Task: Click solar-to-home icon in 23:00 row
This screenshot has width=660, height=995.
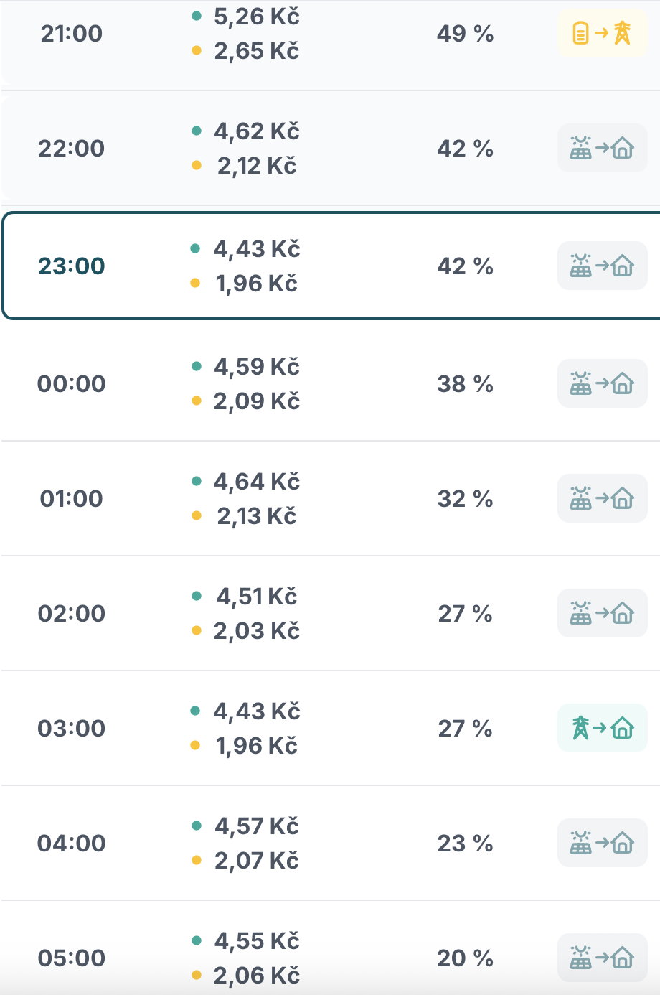Action: [x=603, y=266]
